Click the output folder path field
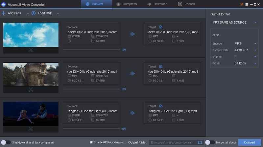 click(x=172, y=142)
